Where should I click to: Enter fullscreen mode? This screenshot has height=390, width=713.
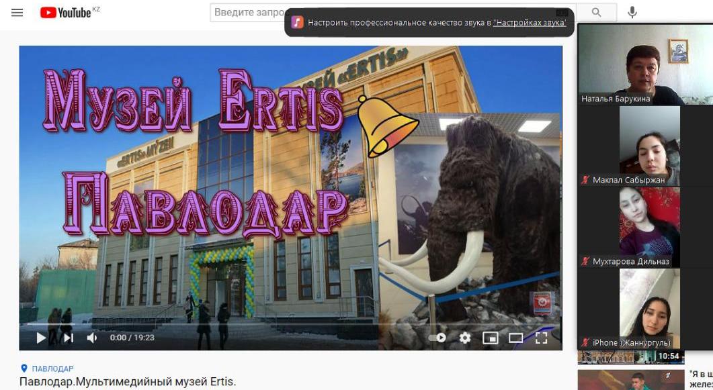[x=541, y=338]
